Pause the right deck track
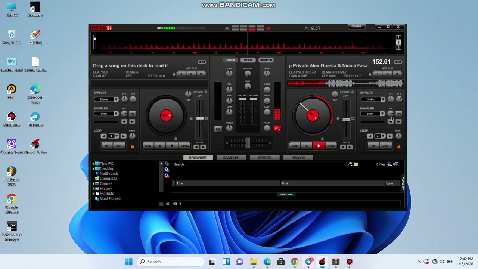Viewport: 478px width, 269px height. coord(307,146)
